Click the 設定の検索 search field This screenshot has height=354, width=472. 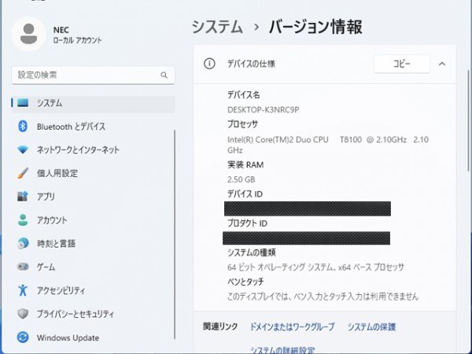point(93,75)
